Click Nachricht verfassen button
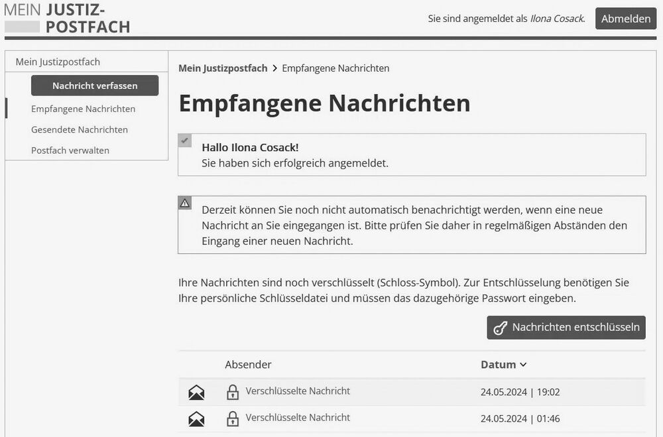663x437 pixels. [95, 86]
